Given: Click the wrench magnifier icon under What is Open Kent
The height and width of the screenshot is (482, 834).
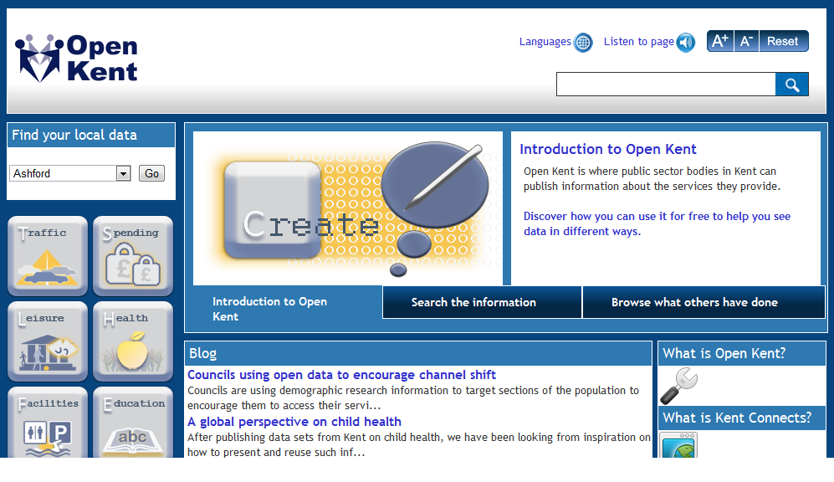Looking at the screenshot, I should 678,387.
